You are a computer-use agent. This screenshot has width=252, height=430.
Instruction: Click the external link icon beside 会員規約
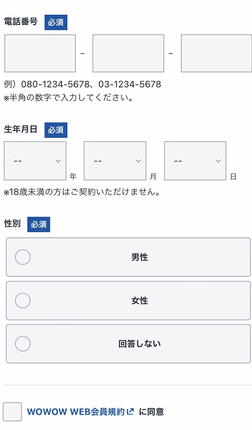[x=130, y=412]
